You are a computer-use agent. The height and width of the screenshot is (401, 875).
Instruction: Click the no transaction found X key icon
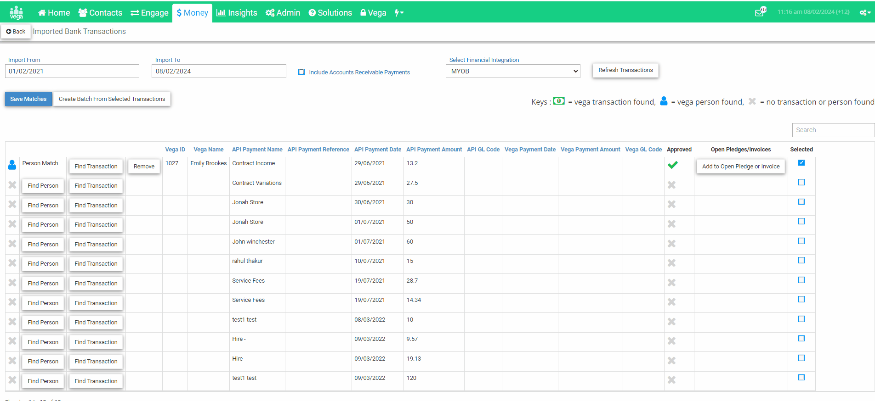tap(752, 101)
